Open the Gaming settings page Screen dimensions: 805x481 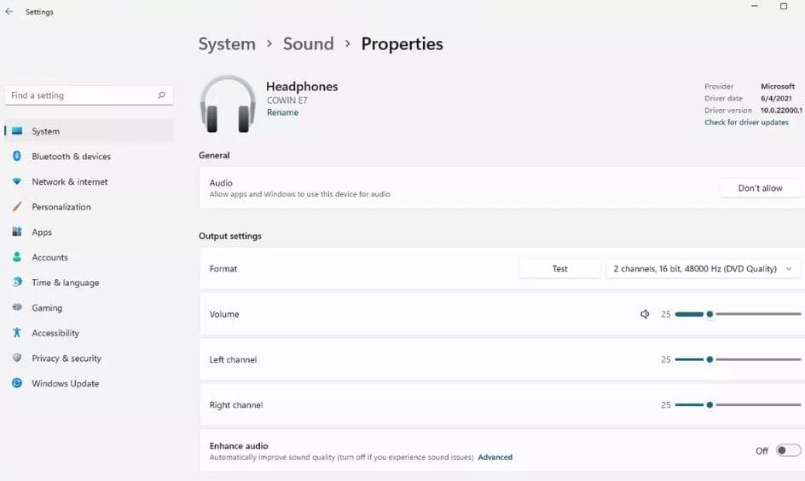coord(47,308)
